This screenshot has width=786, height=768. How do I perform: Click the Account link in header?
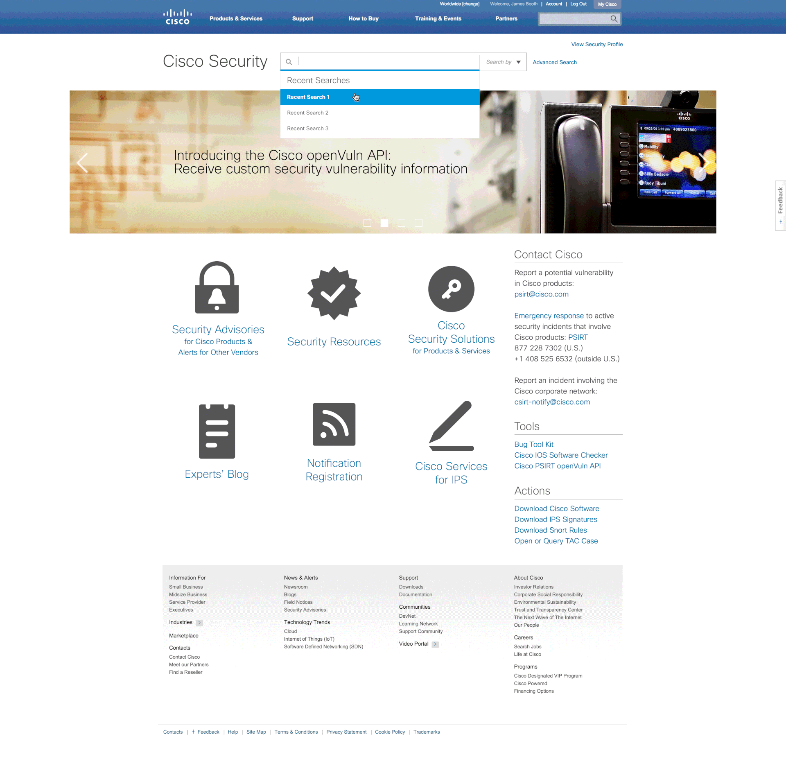click(554, 4)
